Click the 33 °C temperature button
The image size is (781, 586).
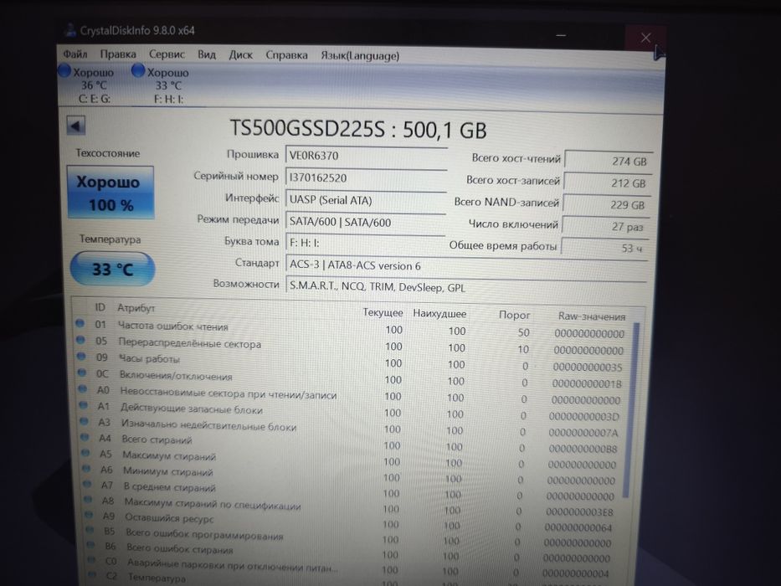(112, 269)
